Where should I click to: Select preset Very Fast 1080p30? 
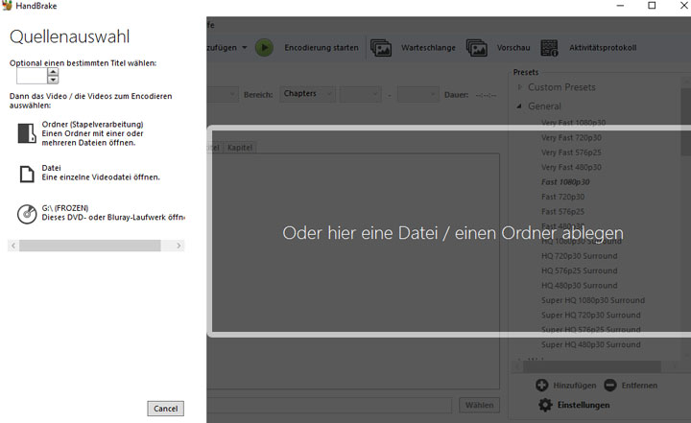click(x=573, y=123)
